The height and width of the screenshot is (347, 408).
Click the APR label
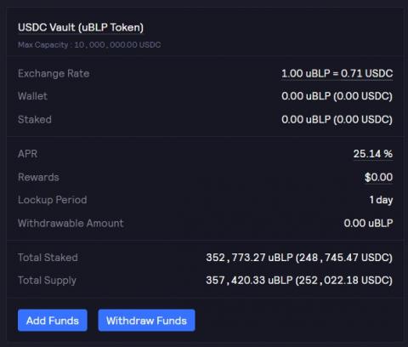(x=27, y=154)
